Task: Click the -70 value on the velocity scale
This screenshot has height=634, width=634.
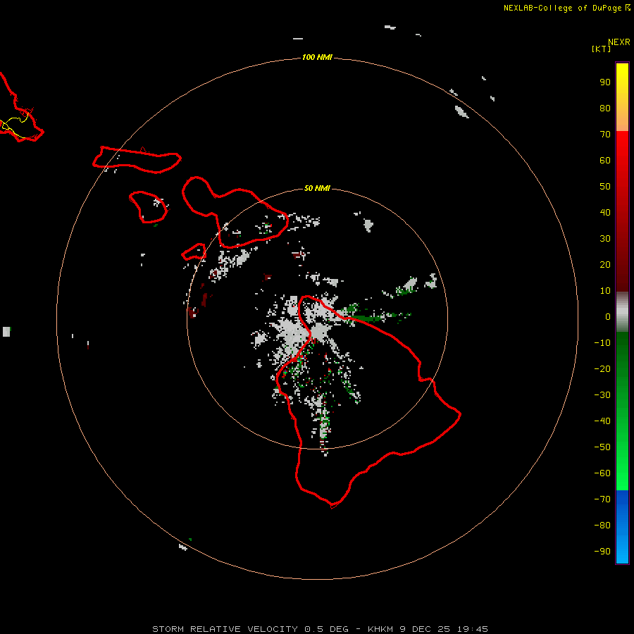Action: point(602,499)
